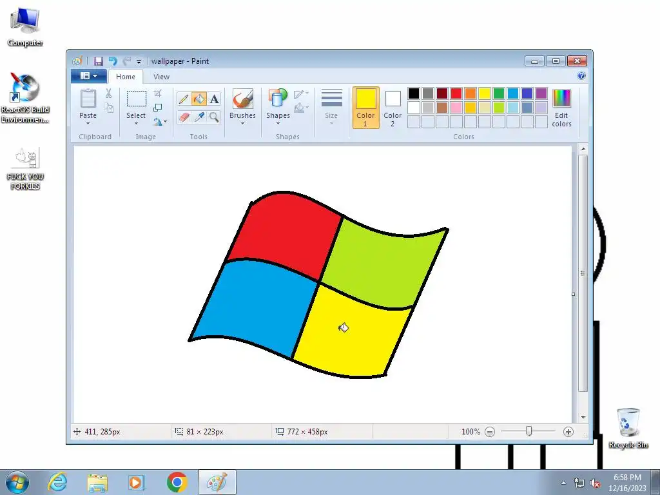This screenshot has width=660, height=495.
Task: Click the vertical scrollbar down arrow
Action: [583, 417]
